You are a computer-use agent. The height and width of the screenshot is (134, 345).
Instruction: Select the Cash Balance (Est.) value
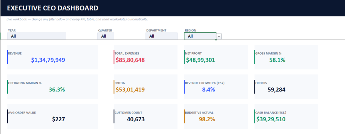[x=271, y=119]
